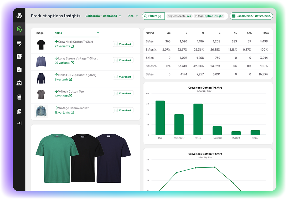289x199 pixels.
Task: Click arrow icon before Crew Neck Cotton T-Shirt
Action: pyautogui.click(x=56, y=42)
